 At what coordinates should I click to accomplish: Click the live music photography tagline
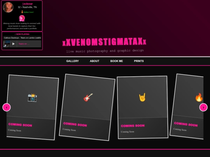click(105, 51)
